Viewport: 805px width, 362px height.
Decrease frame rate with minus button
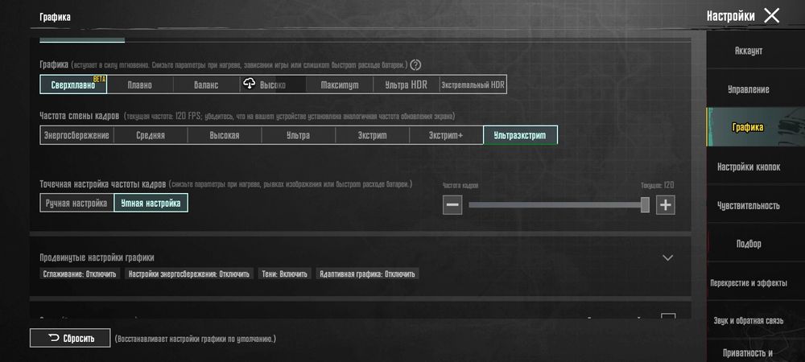tap(452, 205)
